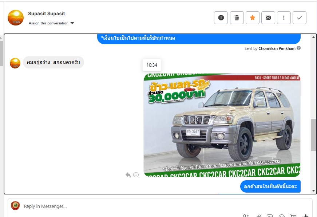
Task: Click into the Reply in Messenger field
Action: pos(160,206)
